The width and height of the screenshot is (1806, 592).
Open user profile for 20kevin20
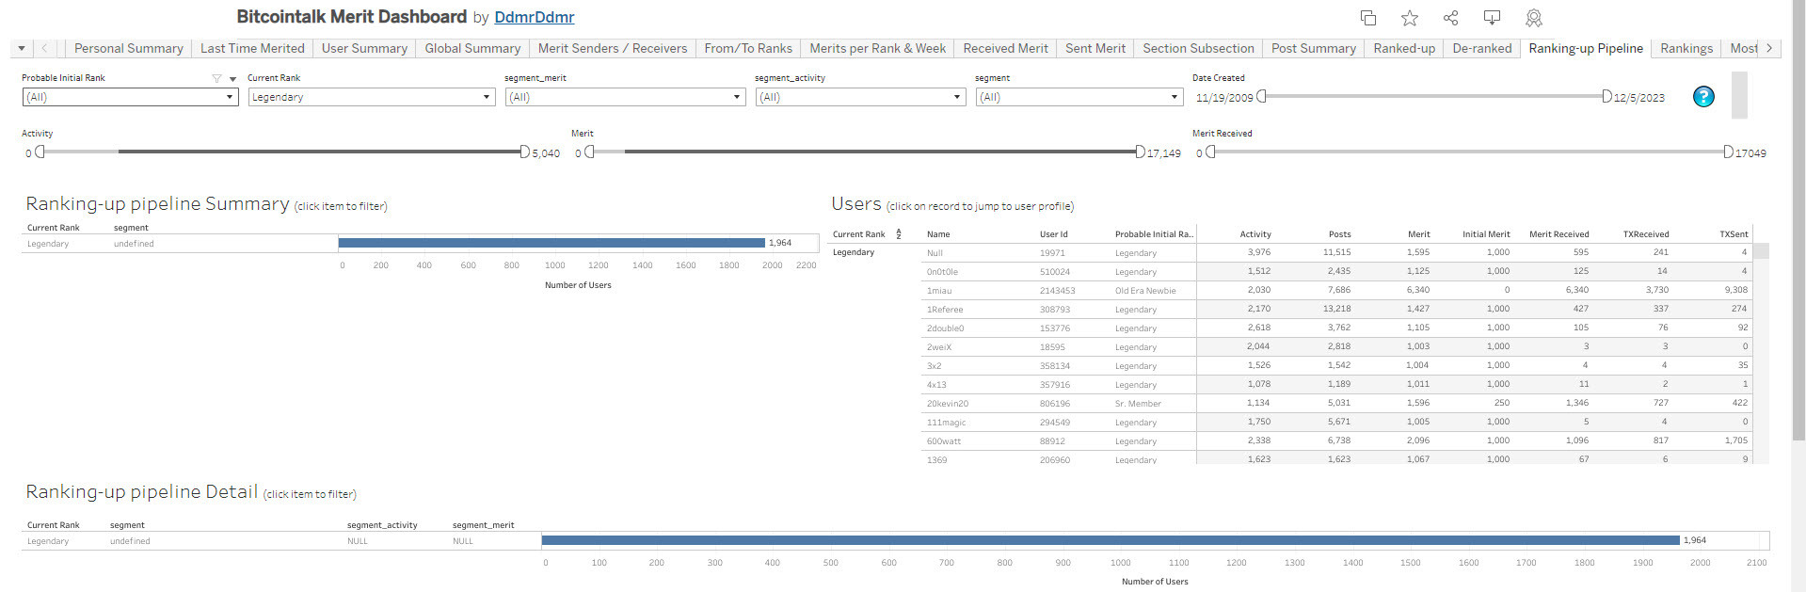click(x=948, y=404)
